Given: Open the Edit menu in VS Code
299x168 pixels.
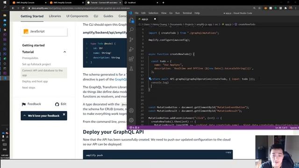Looking at the screenshot, I should (143, 13).
